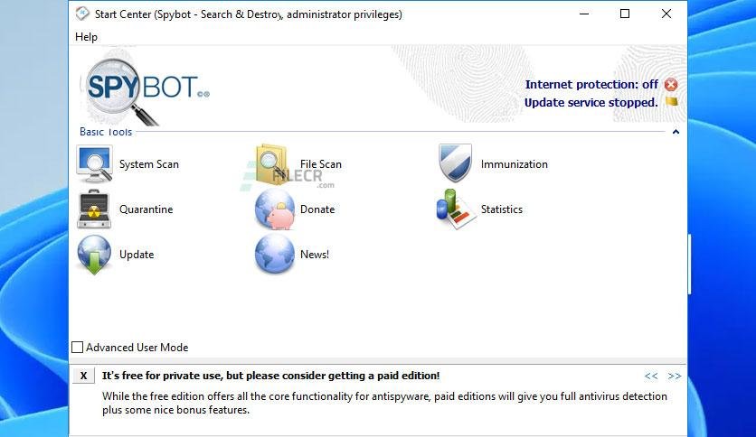Image resolution: width=756 pixels, height=437 pixels.
Task: Click red X icon next to Internet protection
Action: (671, 85)
